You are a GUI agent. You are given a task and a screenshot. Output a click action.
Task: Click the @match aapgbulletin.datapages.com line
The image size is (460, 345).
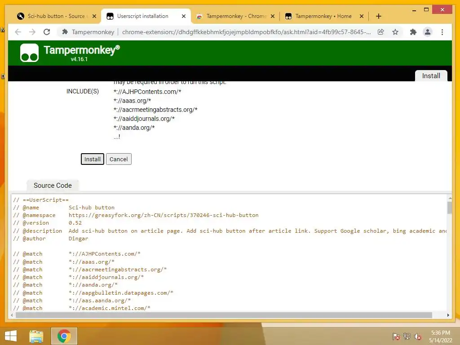click(93, 293)
